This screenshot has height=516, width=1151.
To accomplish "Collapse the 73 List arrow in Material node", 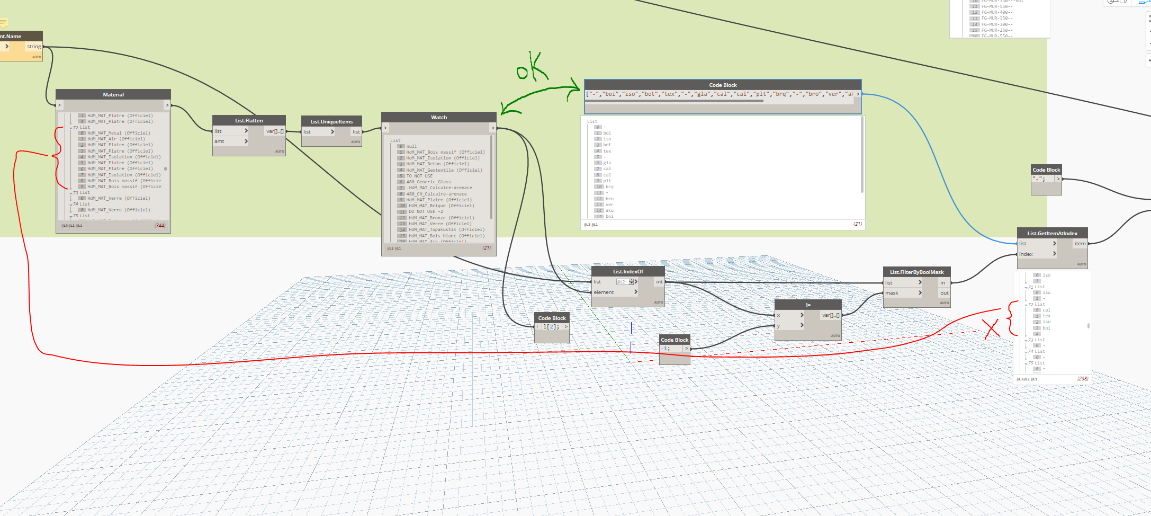I will point(71,193).
